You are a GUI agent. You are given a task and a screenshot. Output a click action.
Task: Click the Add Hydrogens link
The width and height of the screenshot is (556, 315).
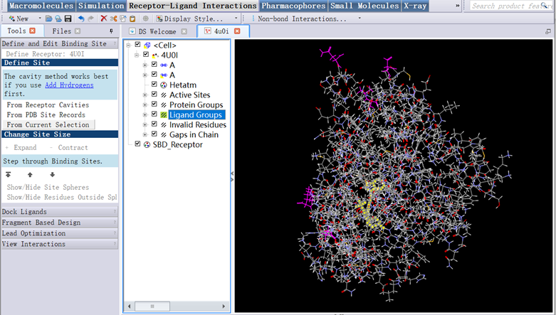click(69, 85)
